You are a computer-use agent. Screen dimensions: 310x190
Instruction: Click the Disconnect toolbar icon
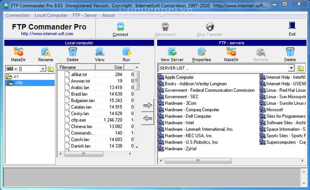(x=165, y=27)
